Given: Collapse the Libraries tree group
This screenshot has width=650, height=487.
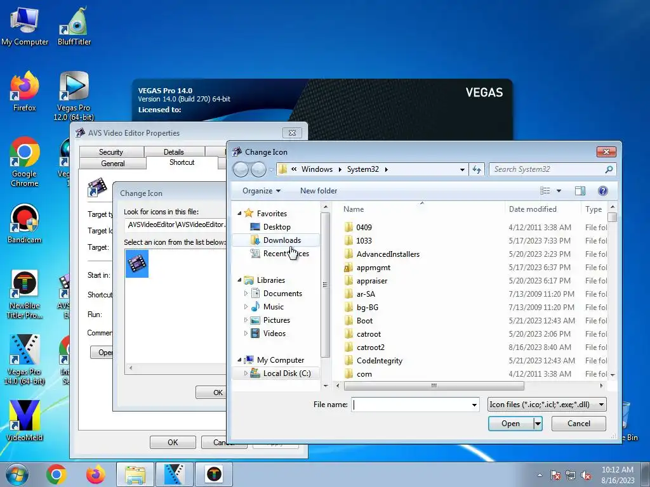Looking at the screenshot, I should [x=239, y=280].
